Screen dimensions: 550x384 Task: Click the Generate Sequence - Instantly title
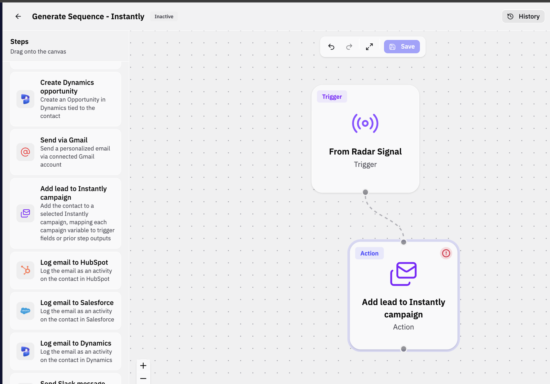88,16
